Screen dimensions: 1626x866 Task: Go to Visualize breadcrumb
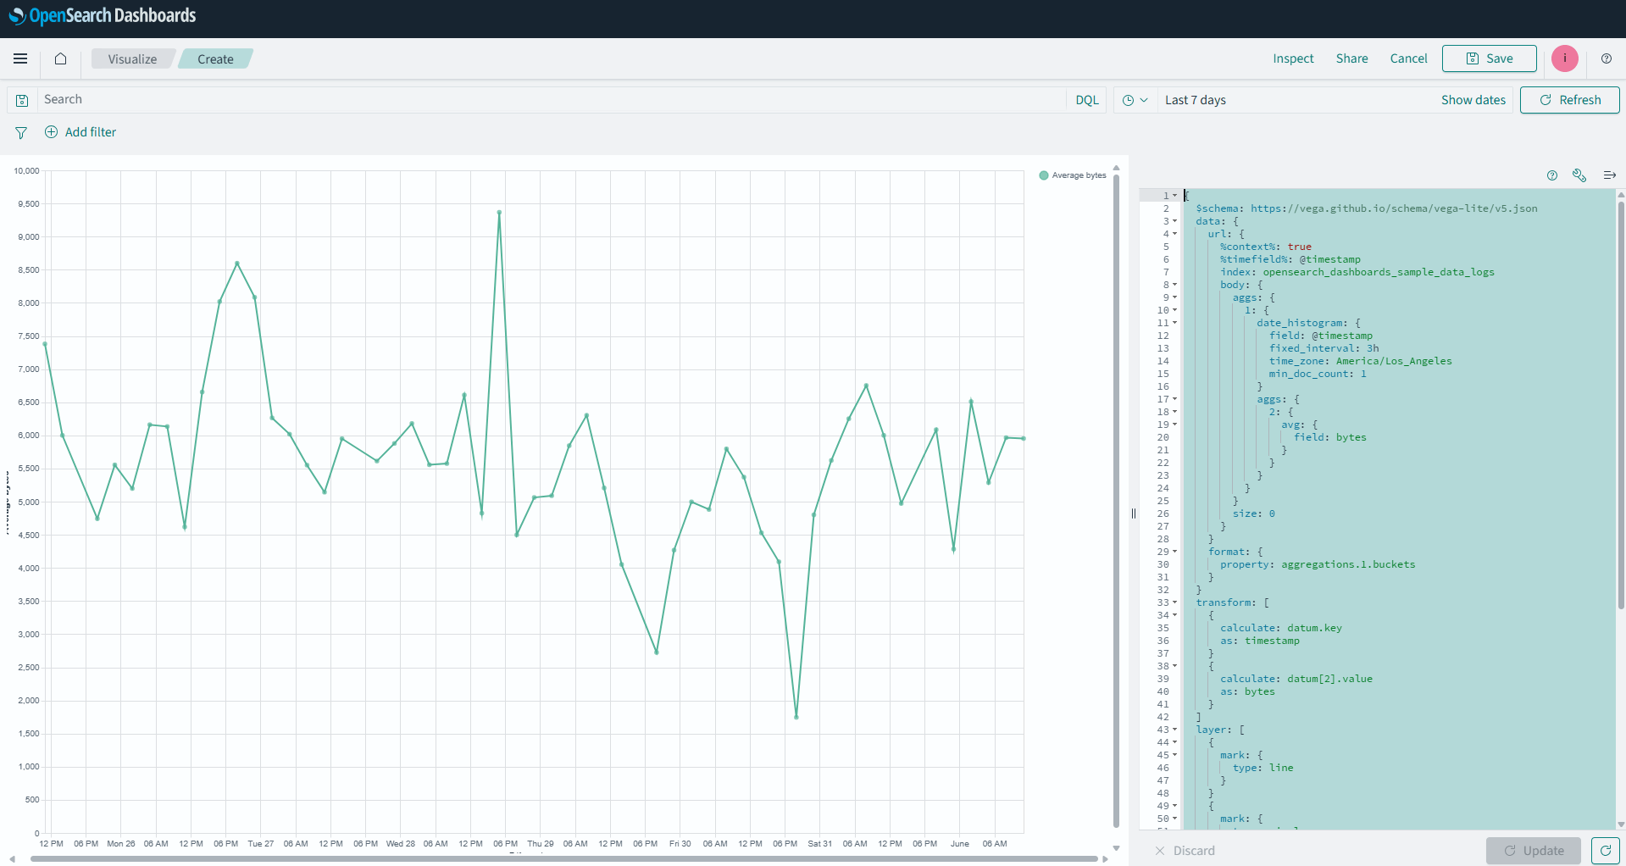131,58
